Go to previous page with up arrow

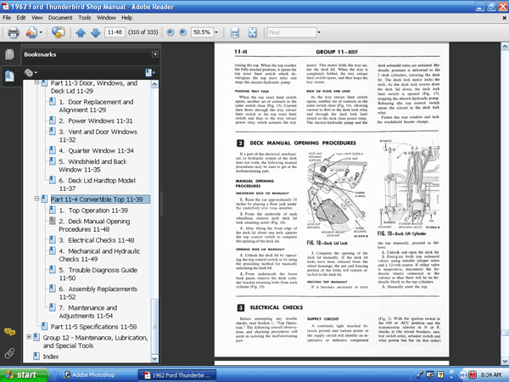(x=81, y=32)
